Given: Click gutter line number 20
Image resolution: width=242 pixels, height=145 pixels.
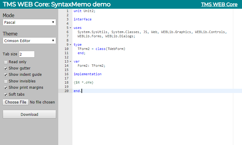Looking at the screenshot, I should [x=66, y=91].
